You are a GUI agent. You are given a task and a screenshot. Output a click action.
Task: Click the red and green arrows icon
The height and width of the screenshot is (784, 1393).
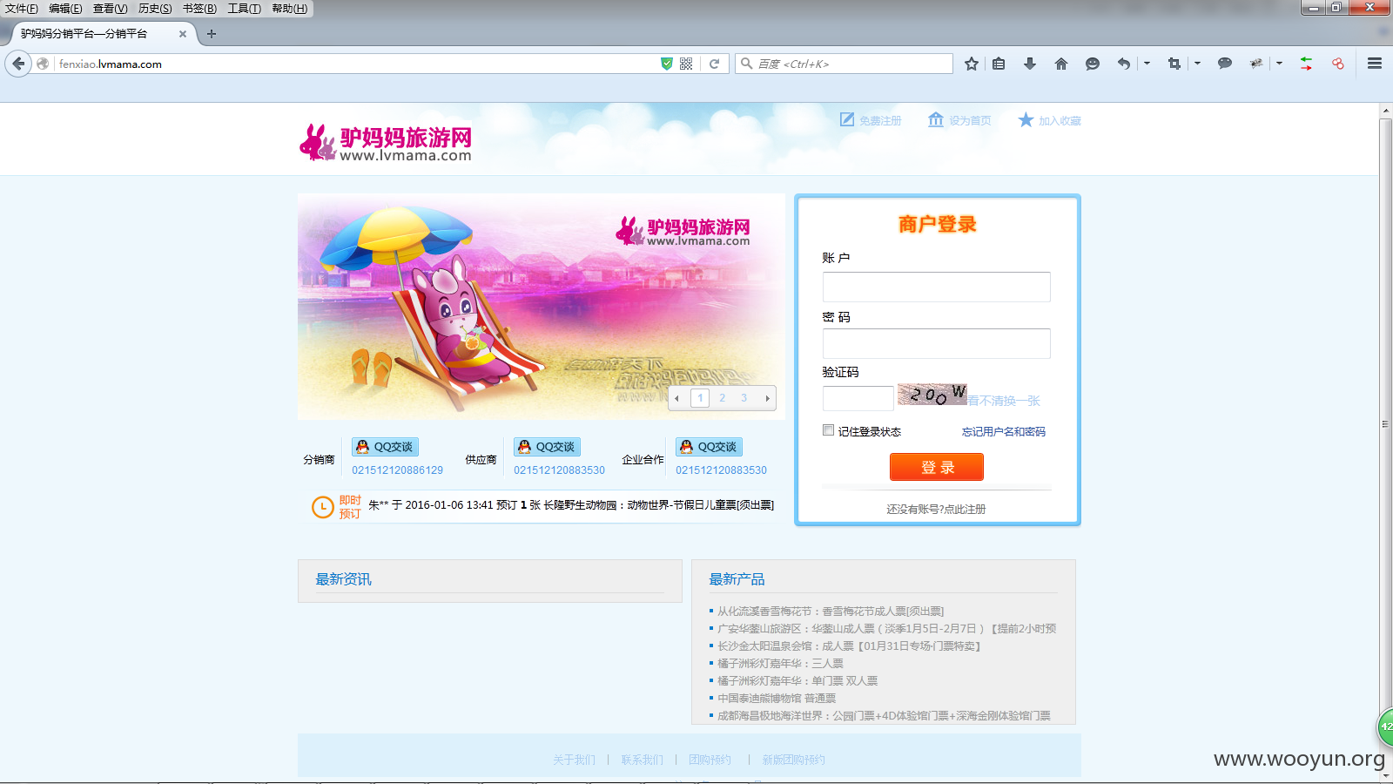[x=1307, y=64]
